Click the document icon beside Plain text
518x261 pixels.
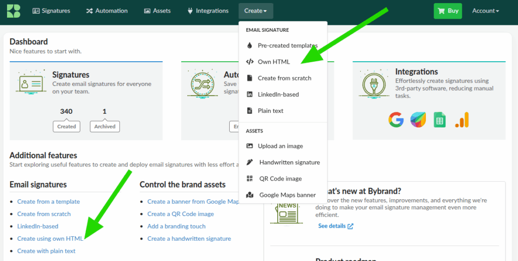pyautogui.click(x=250, y=111)
